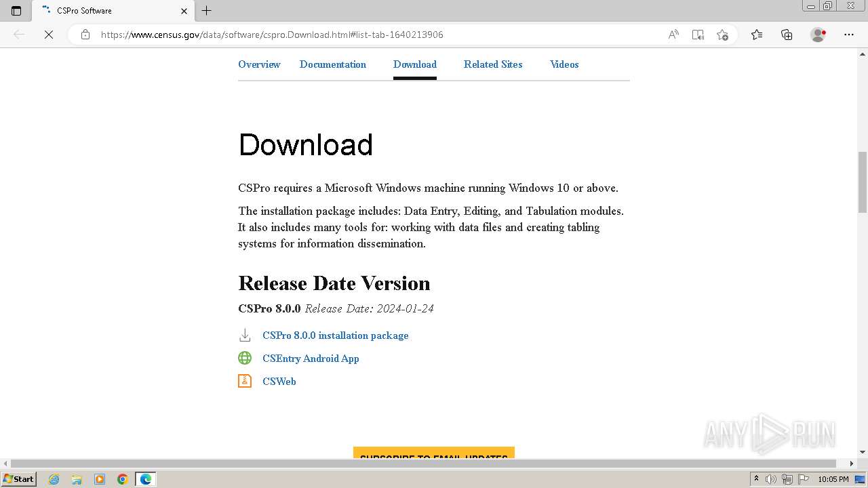
Task: Open CSEntry Android App link
Action: [311, 359]
